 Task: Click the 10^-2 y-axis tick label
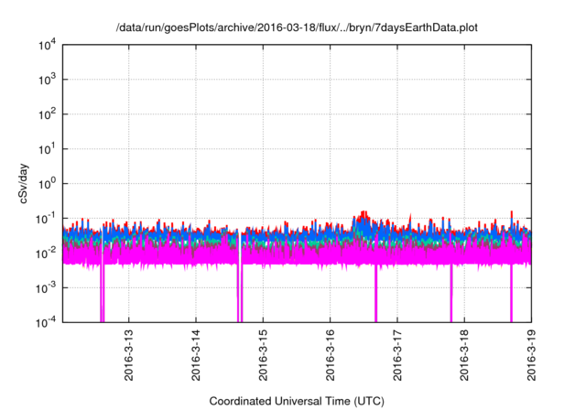(46, 254)
